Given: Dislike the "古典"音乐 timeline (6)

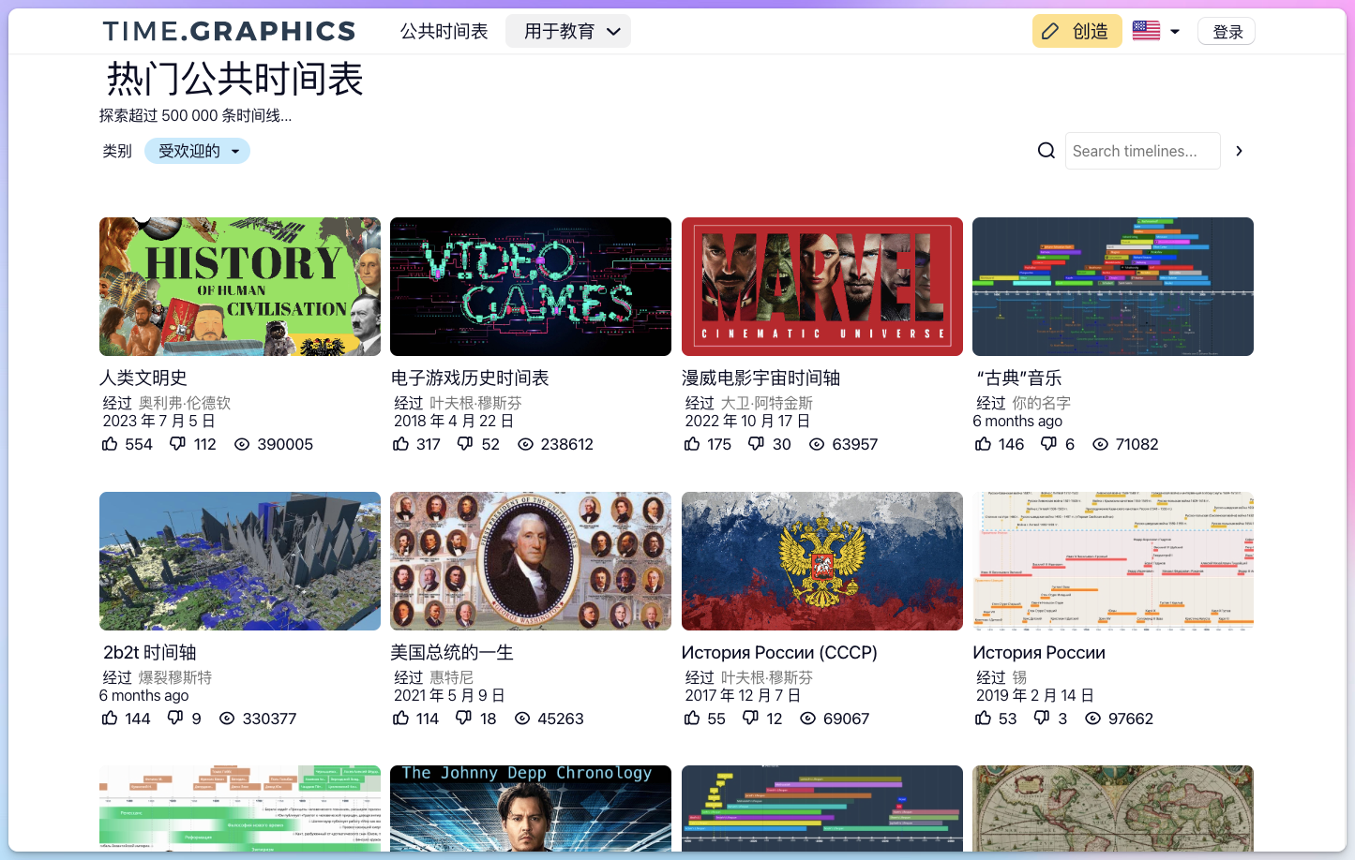Looking at the screenshot, I should point(1048,444).
